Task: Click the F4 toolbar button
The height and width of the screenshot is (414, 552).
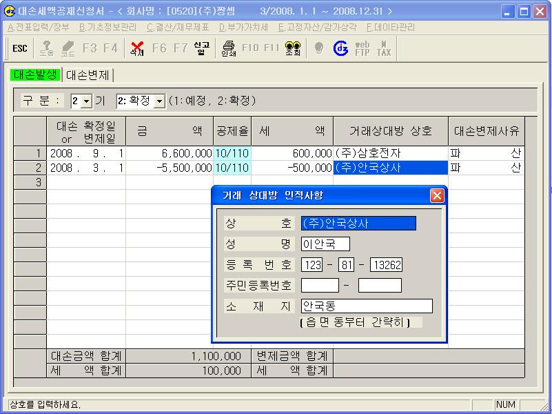Action: coord(110,48)
